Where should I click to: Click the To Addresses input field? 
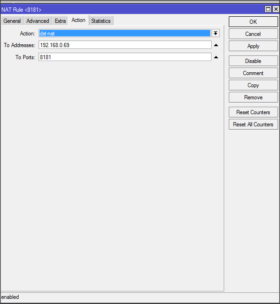(125, 45)
